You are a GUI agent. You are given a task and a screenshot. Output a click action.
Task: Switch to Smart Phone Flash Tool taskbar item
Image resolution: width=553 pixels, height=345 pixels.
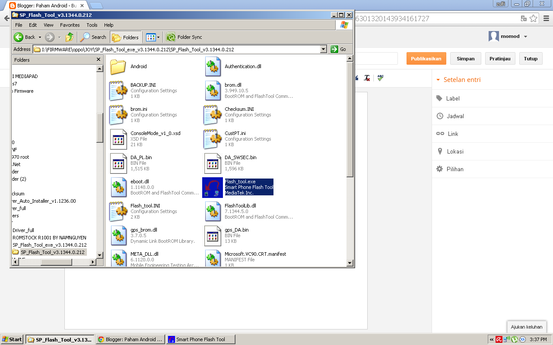pyautogui.click(x=200, y=339)
